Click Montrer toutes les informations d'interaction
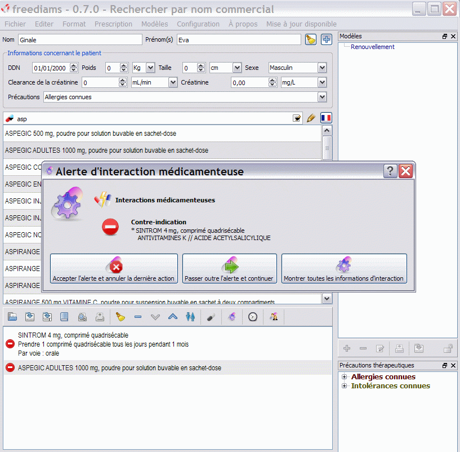Screen dimensions: 460x452 coord(344,268)
